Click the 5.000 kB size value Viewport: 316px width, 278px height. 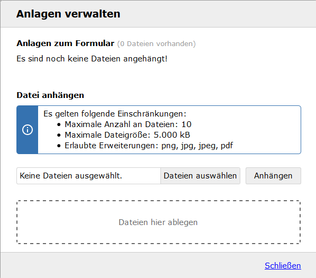click(x=172, y=135)
